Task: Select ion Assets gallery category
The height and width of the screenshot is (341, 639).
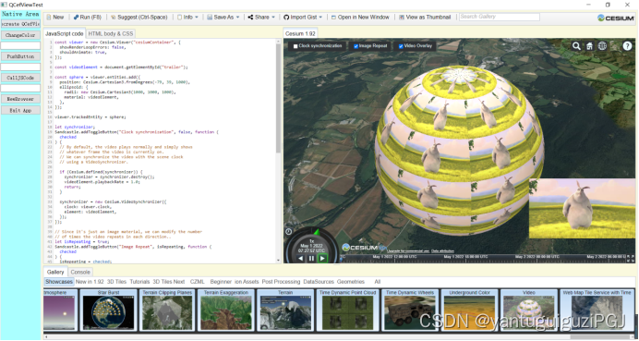Action: click(x=247, y=282)
